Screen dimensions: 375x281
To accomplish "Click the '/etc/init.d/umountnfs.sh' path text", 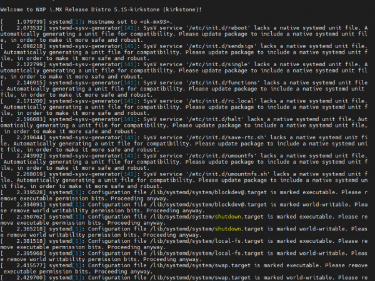I will point(231,173).
